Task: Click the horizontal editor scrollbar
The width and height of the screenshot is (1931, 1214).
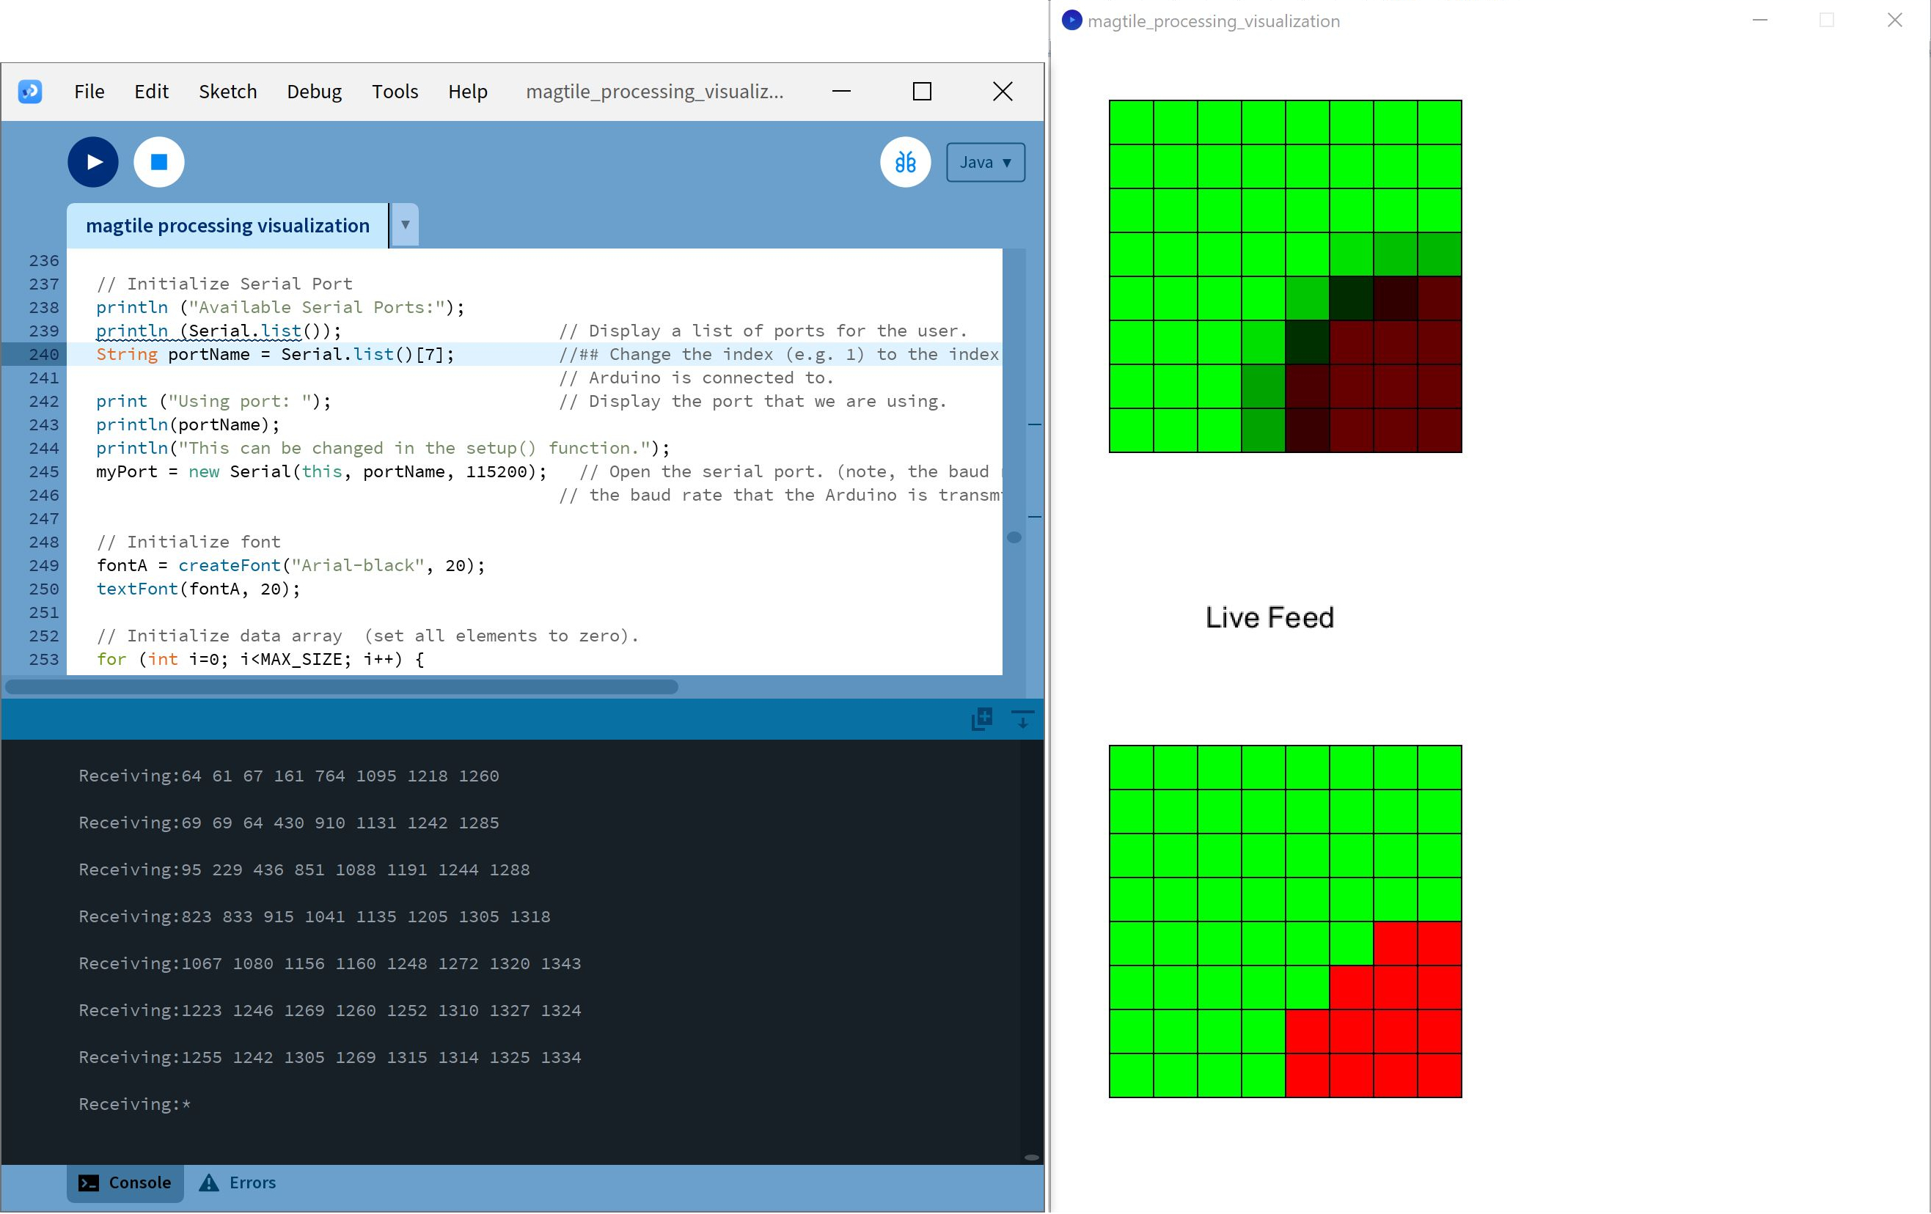Action: 342,687
